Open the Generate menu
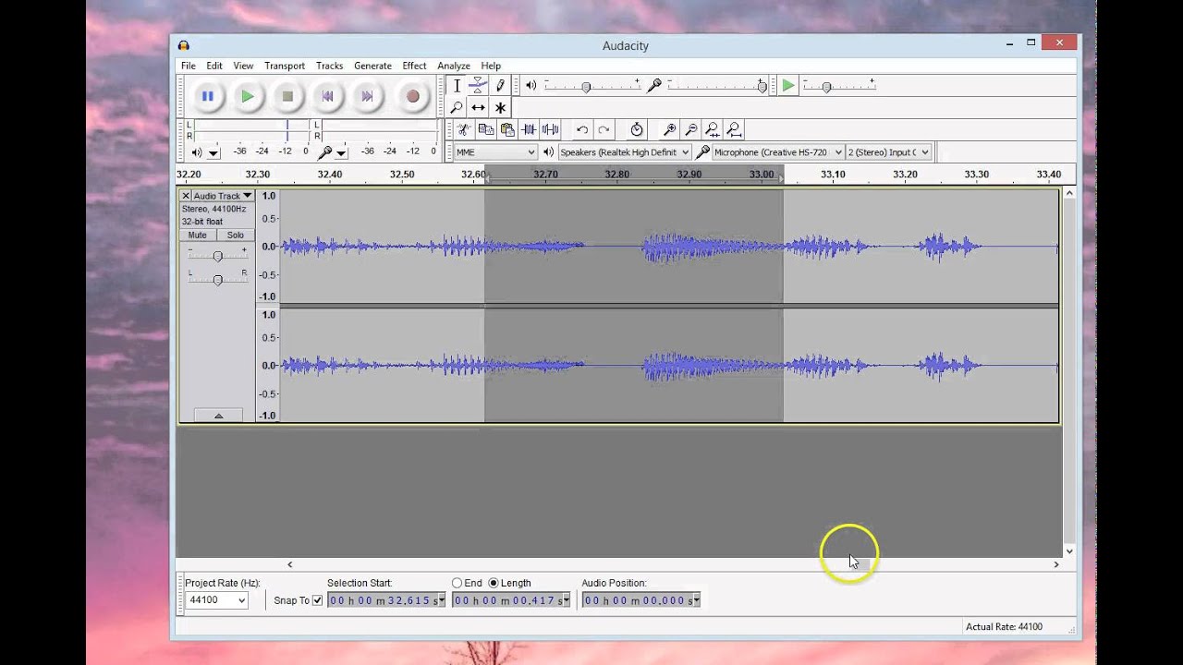 tap(372, 66)
